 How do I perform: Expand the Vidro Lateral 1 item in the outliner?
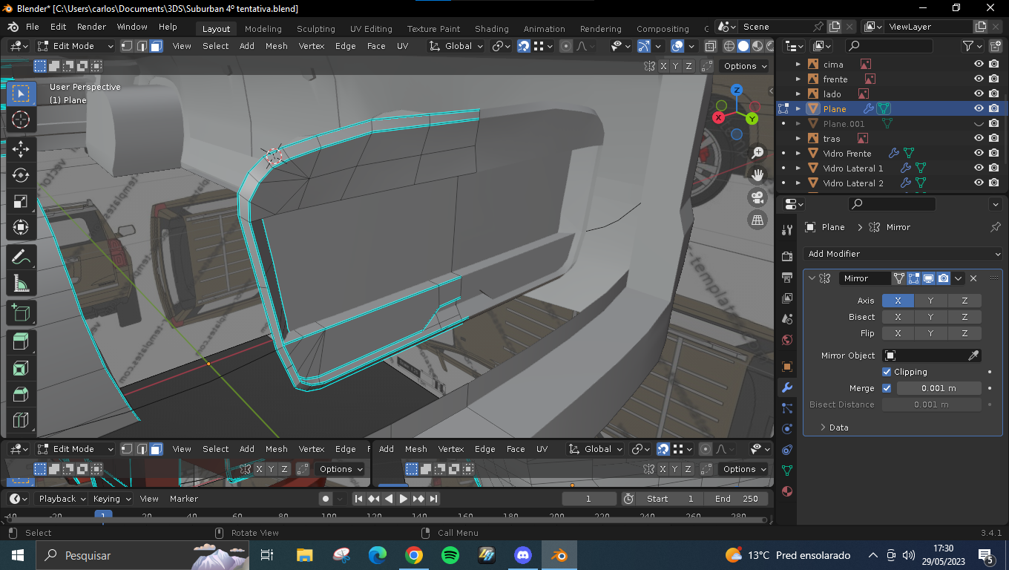pyautogui.click(x=798, y=168)
